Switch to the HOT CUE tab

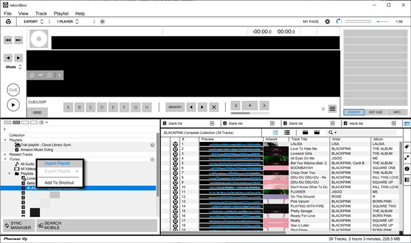376,112
